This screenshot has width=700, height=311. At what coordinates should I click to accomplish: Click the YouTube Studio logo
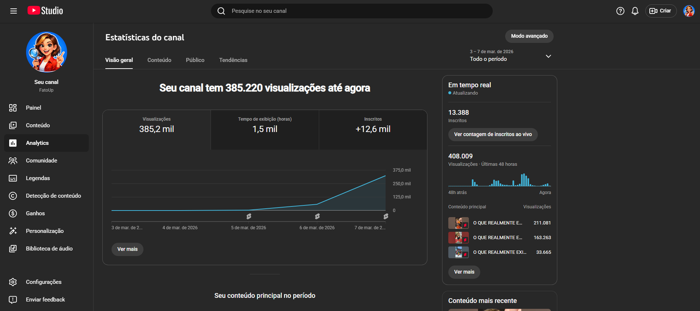(x=45, y=11)
